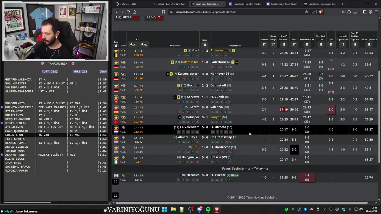The height and width of the screenshot is (214, 381).
Task: Sort by PR lightning button
Action: click(144, 45)
